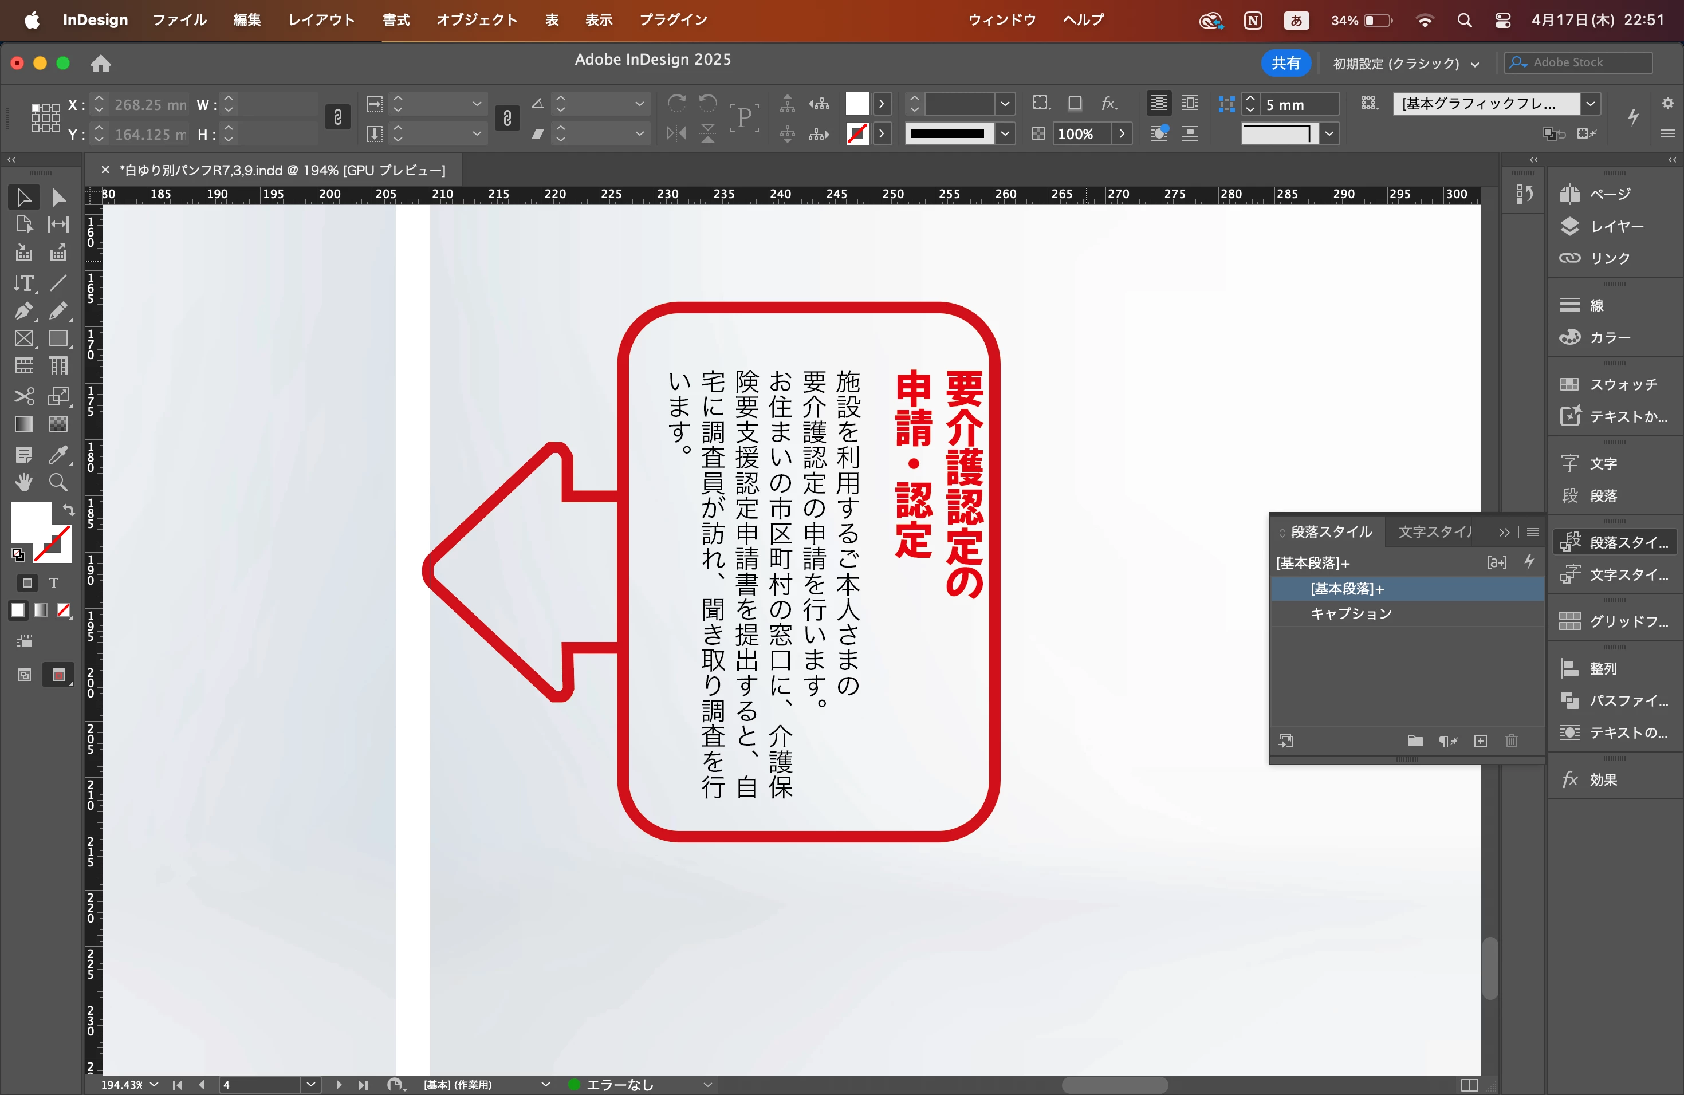The image size is (1684, 1095).
Task: Click the 共有 share button
Action: pos(1285,63)
